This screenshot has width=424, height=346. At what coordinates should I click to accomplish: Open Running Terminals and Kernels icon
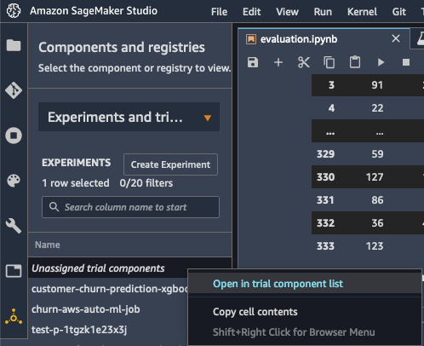(14, 136)
